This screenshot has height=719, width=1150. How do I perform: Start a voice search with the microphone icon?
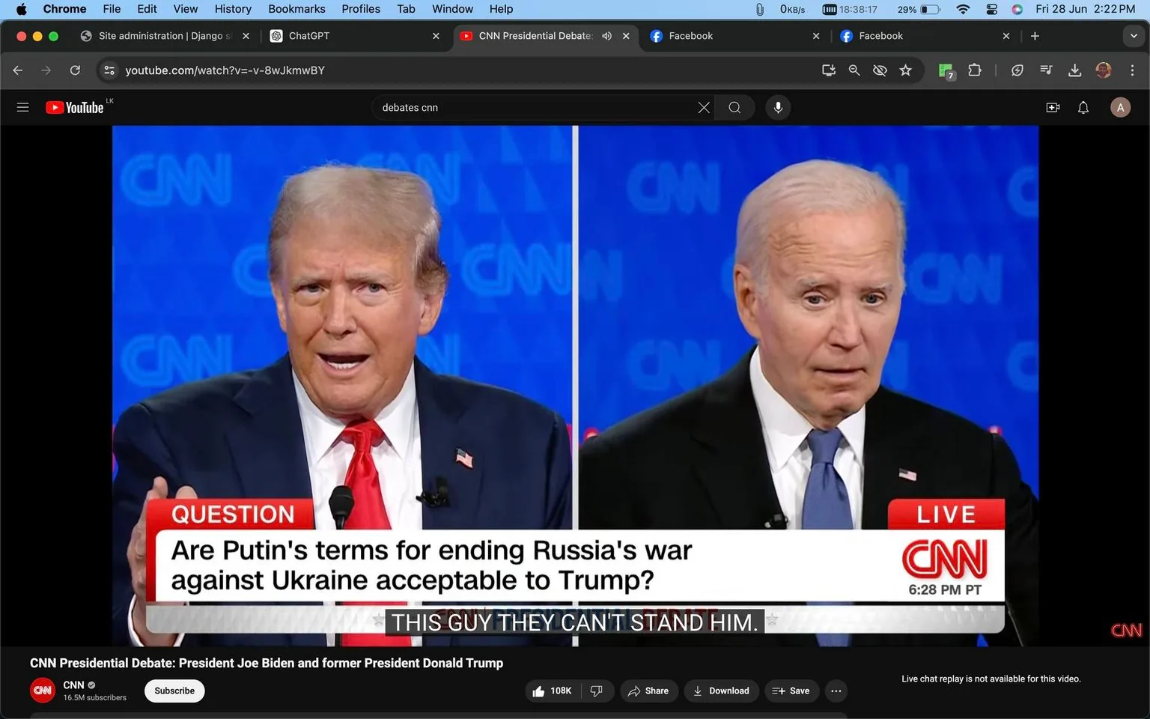tap(778, 107)
